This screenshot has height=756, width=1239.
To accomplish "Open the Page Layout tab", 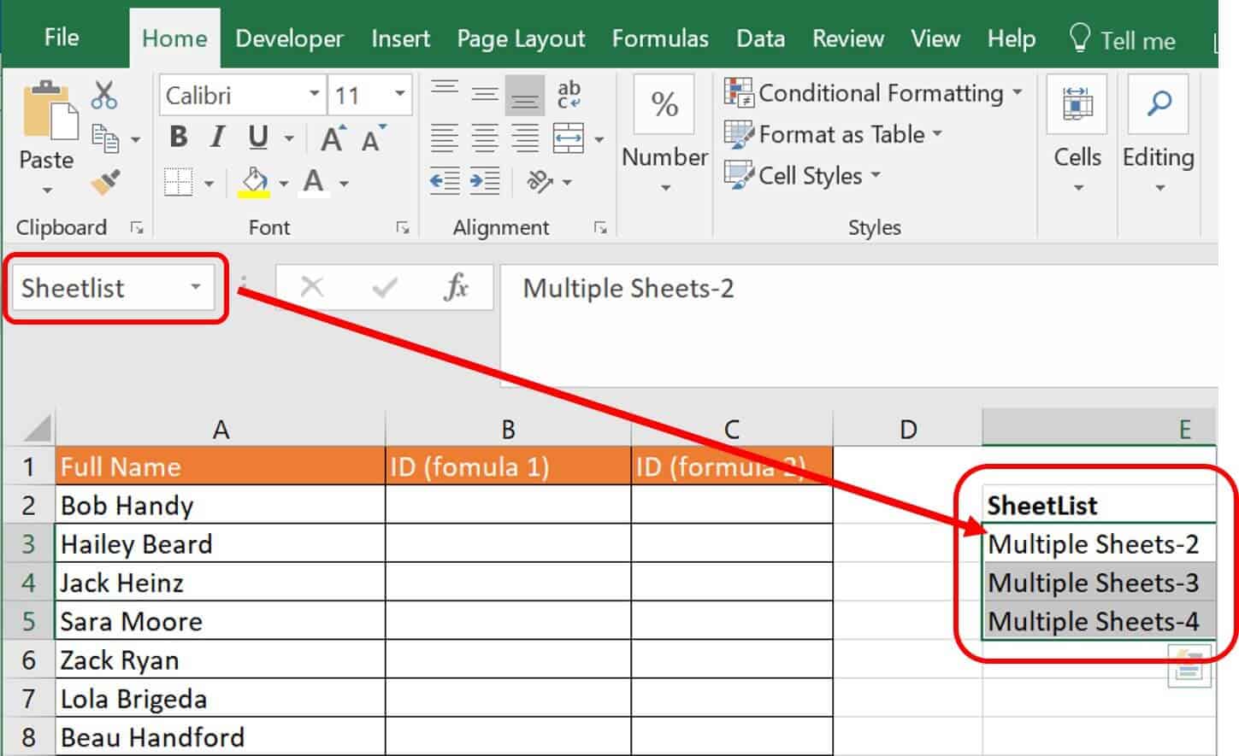I will point(520,38).
